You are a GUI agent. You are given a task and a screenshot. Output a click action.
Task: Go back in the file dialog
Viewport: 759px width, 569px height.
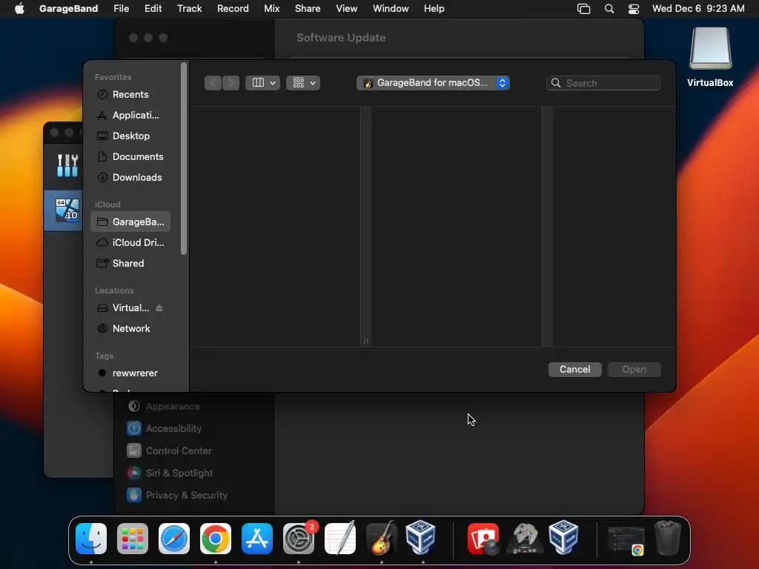(213, 83)
